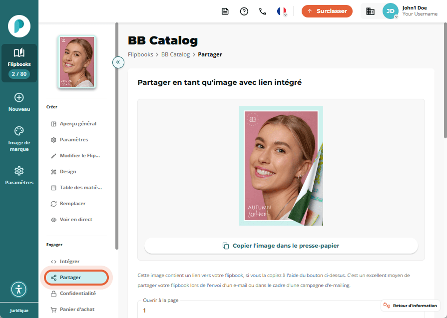Click the cart icon beside Panier d'achat

(53, 310)
